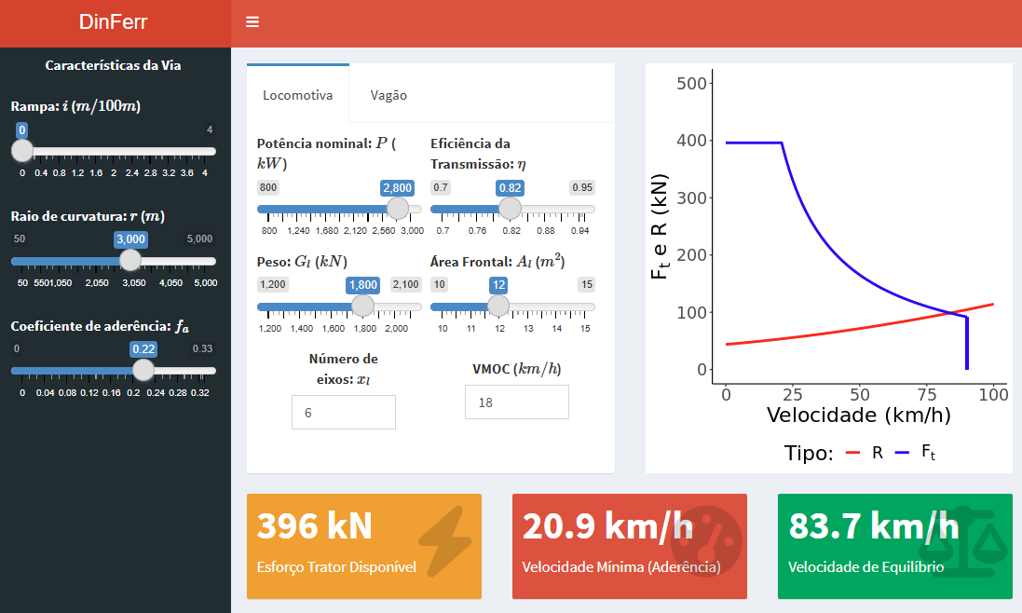This screenshot has width=1022, height=613.
Task: Click the Peso slider handle
Action: [x=362, y=306]
